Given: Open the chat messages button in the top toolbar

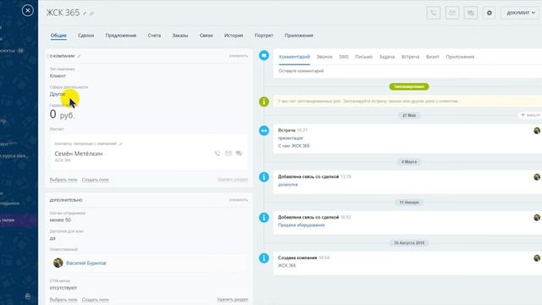Looking at the screenshot, I should click(471, 13).
